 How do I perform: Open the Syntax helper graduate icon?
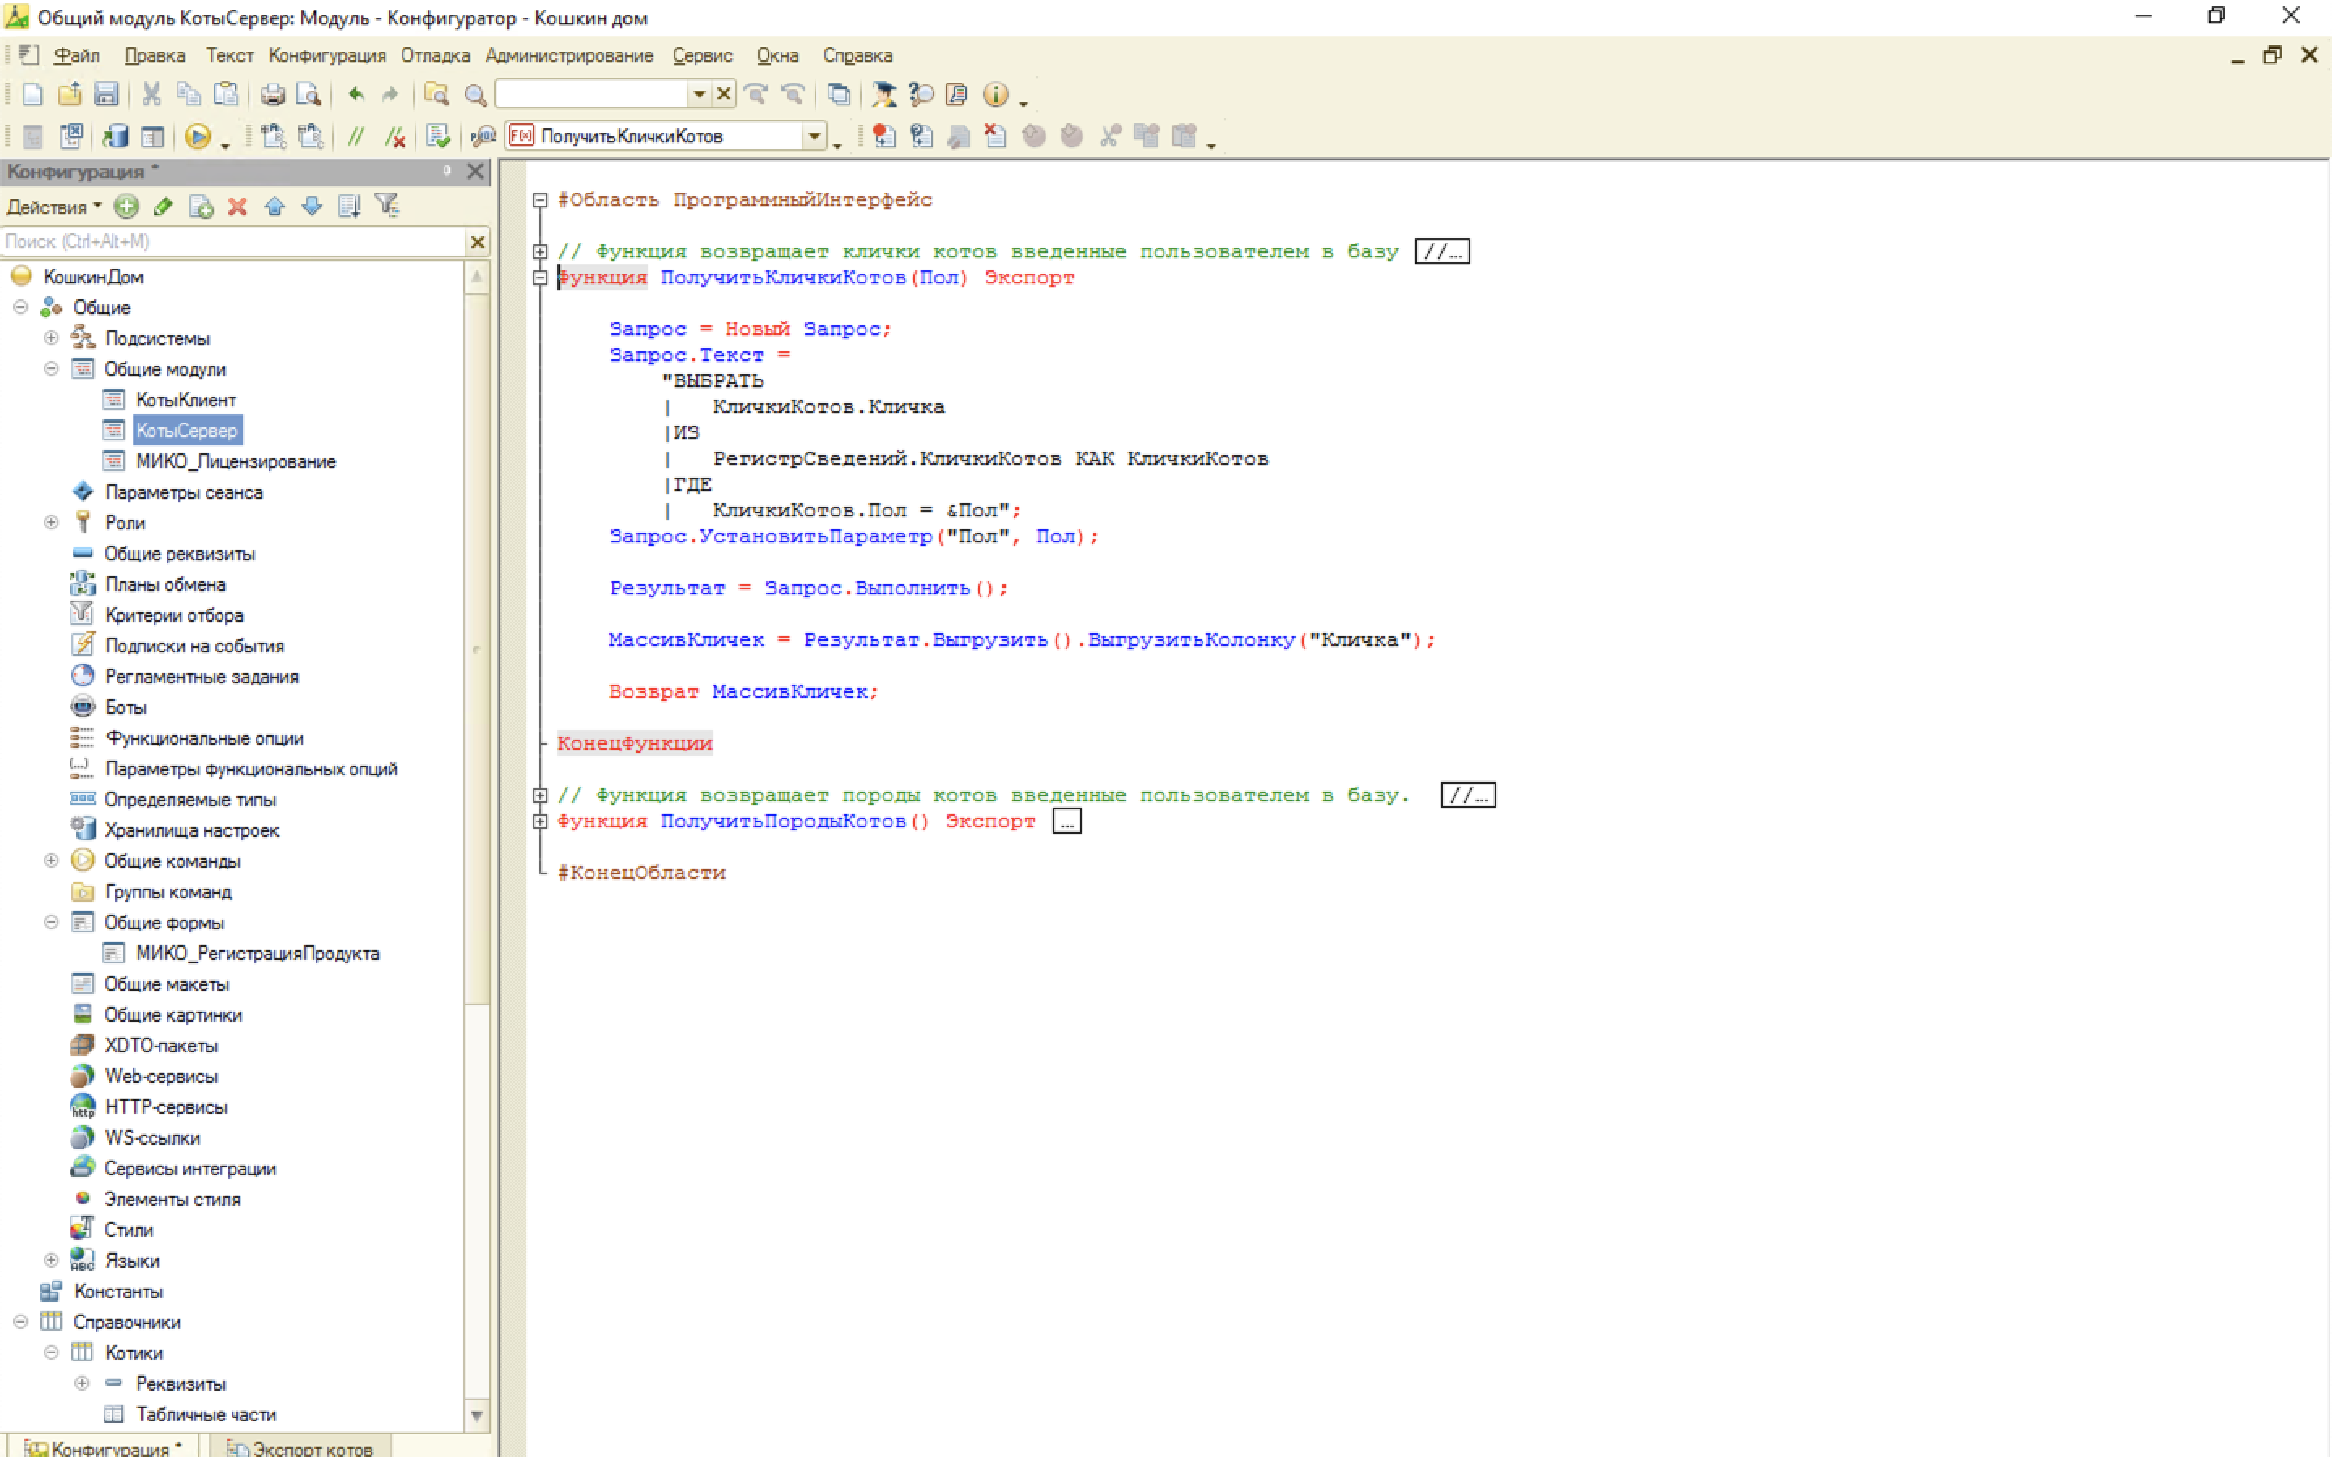(883, 93)
